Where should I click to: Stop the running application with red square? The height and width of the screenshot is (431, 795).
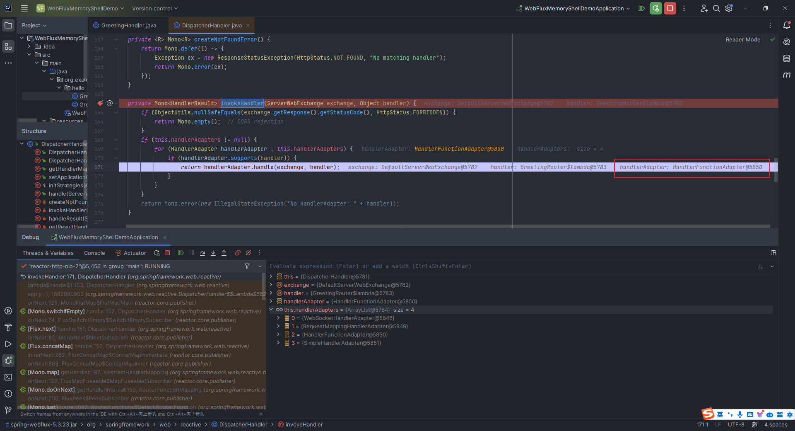(670, 8)
